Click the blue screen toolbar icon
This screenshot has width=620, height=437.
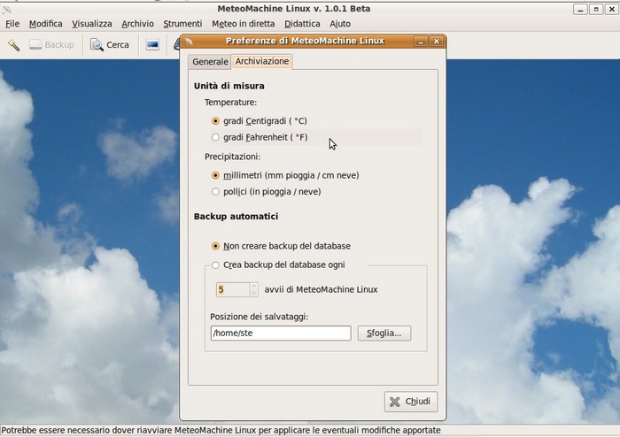point(152,44)
